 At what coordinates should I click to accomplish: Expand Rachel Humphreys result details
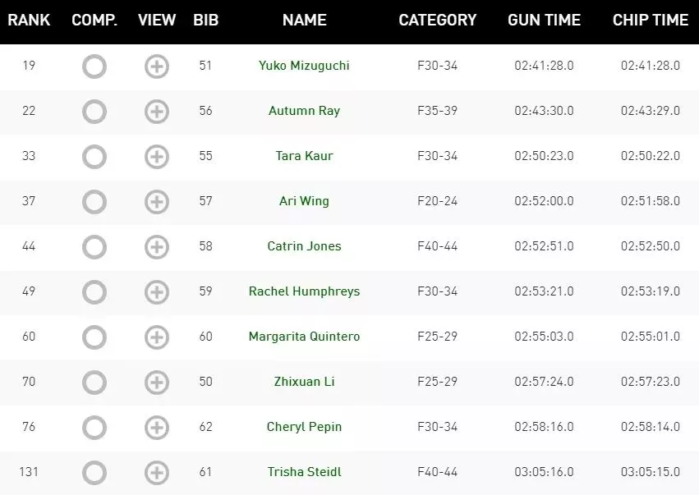pyautogui.click(x=156, y=292)
